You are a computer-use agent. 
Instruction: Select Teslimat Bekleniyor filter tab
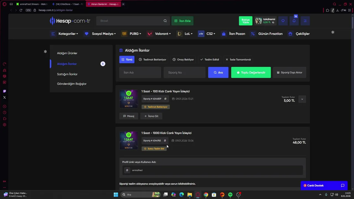pos(152,59)
